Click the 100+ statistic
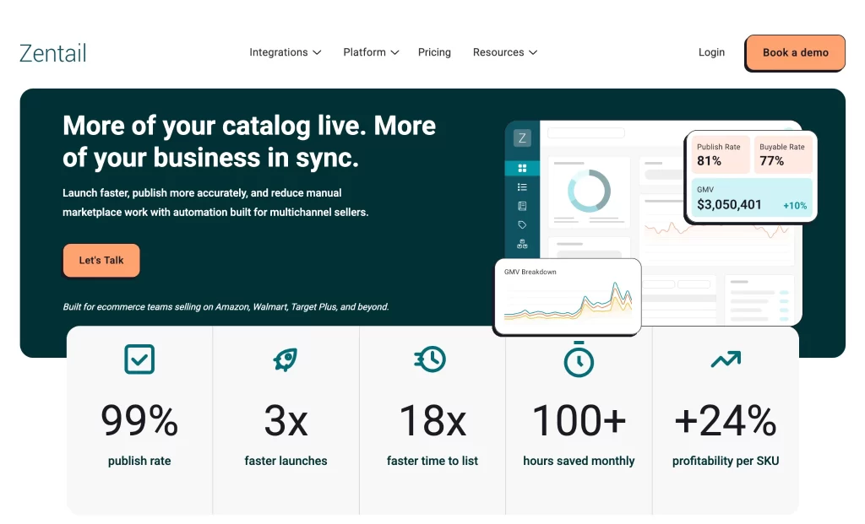Viewport: 865px width, 524px height. 579,420
